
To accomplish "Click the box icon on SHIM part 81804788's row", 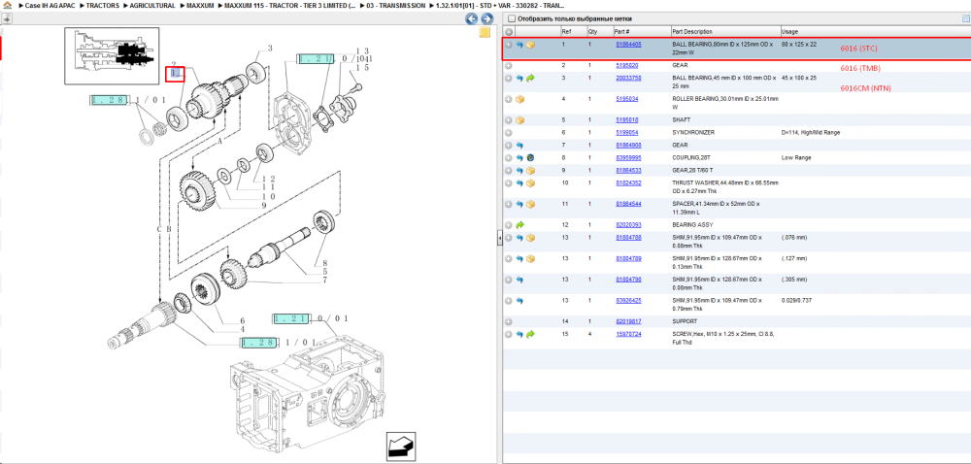I will coord(531,238).
